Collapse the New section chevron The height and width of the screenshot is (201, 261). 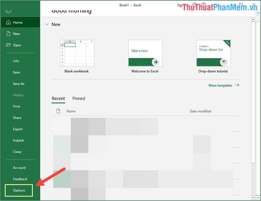click(47, 24)
